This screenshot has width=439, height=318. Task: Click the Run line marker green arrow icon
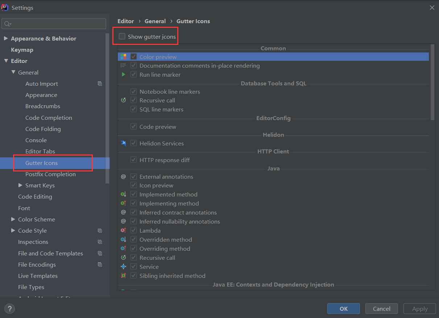coord(123,75)
